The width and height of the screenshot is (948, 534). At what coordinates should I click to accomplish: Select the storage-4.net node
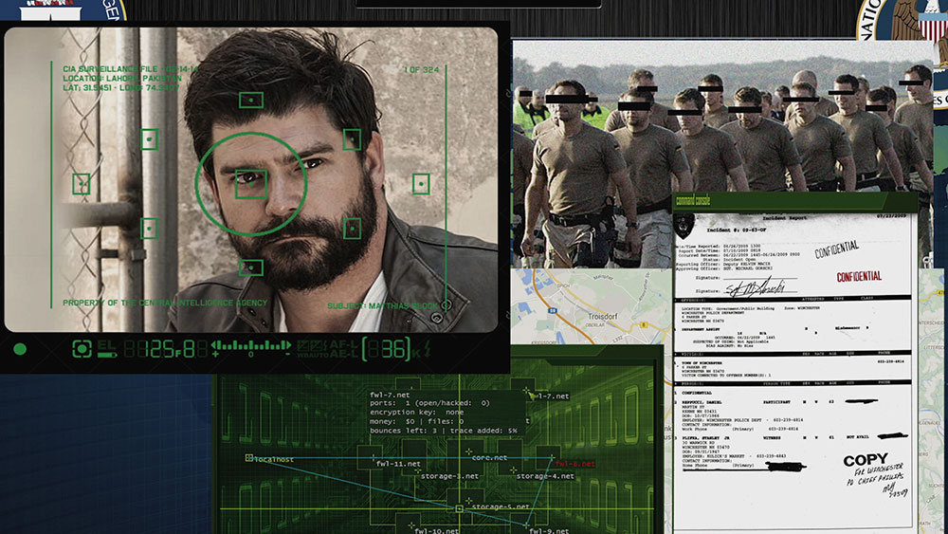(x=545, y=476)
